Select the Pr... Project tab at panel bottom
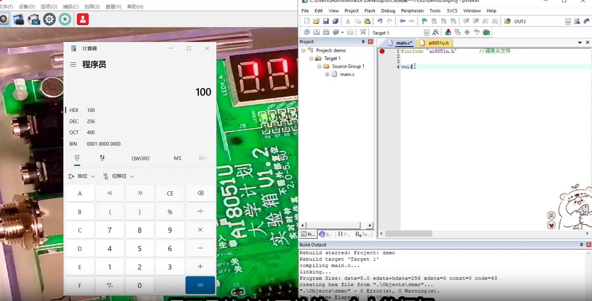 click(308, 234)
